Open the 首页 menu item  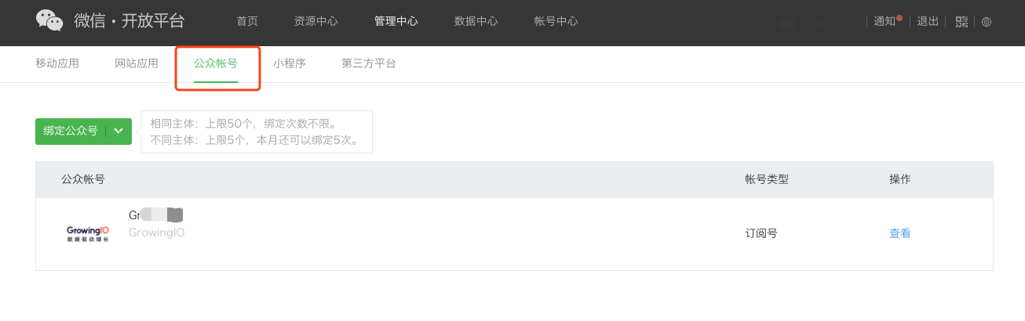[x=247, y=21]
